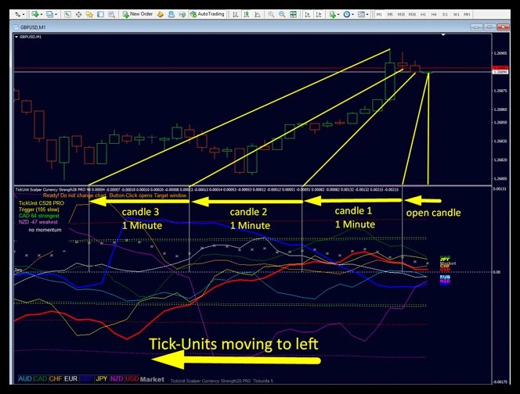520x394 pixels.
Task: Click the JPY currency button
Action: pos(99,378)
